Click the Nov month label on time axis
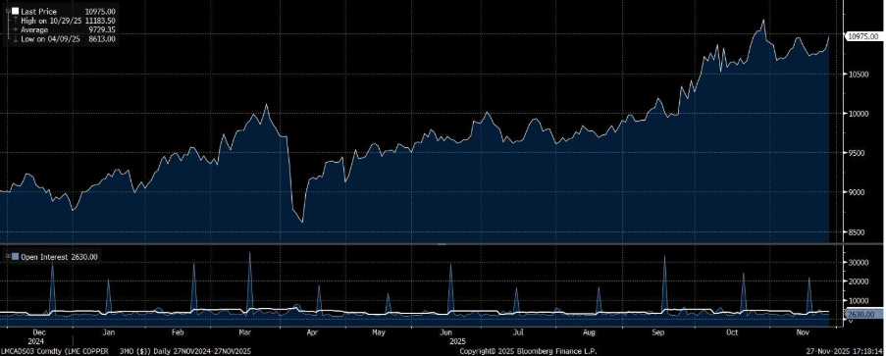Viewport: 886px width, 356px height. coord(802,332)
